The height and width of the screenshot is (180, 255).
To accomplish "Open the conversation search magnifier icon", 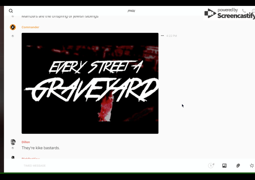I will (11, 11).
